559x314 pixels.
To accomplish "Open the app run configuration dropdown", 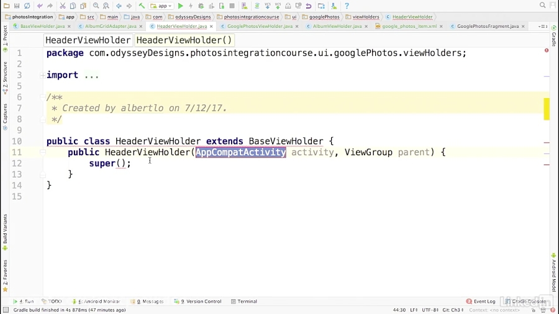I will [x=161, y=6].
